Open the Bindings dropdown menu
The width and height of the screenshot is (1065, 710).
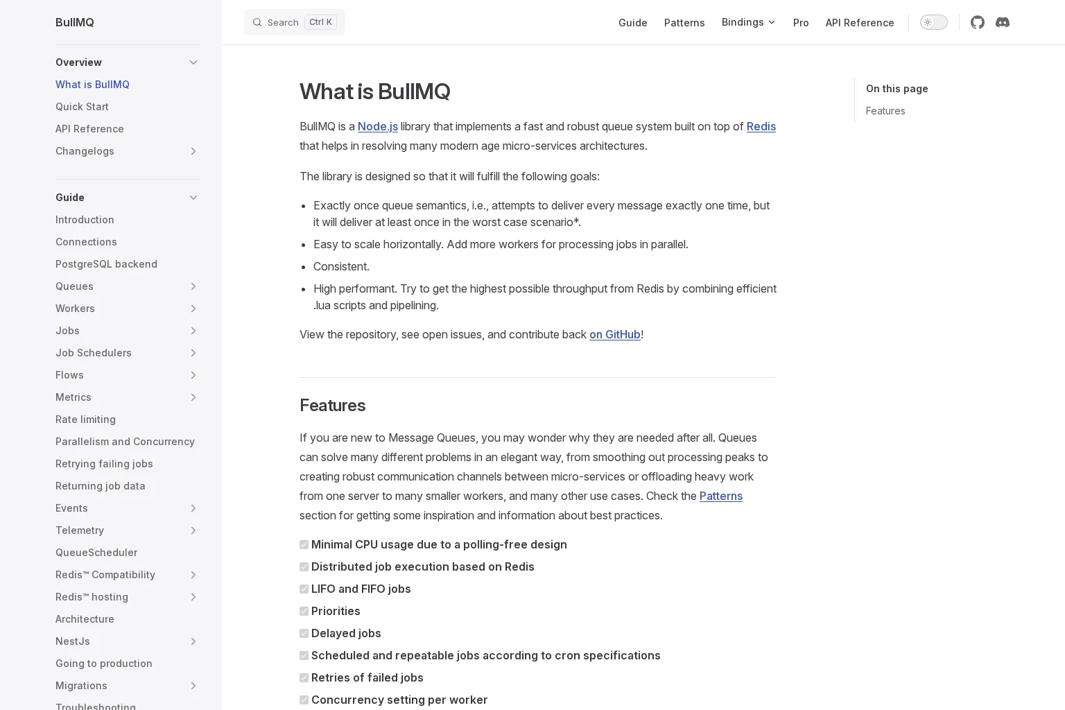(749, 22)
